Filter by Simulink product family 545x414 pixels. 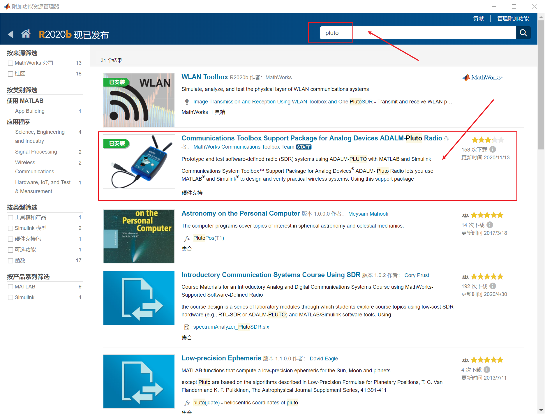10,298
